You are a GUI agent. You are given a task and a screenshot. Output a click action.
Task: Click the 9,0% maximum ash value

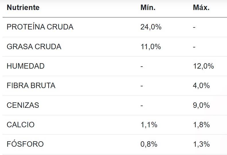pyautogui.click(x=201, y=105)
